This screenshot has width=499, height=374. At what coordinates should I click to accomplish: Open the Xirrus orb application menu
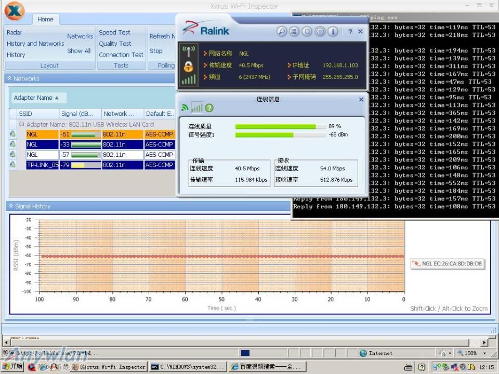15,11
